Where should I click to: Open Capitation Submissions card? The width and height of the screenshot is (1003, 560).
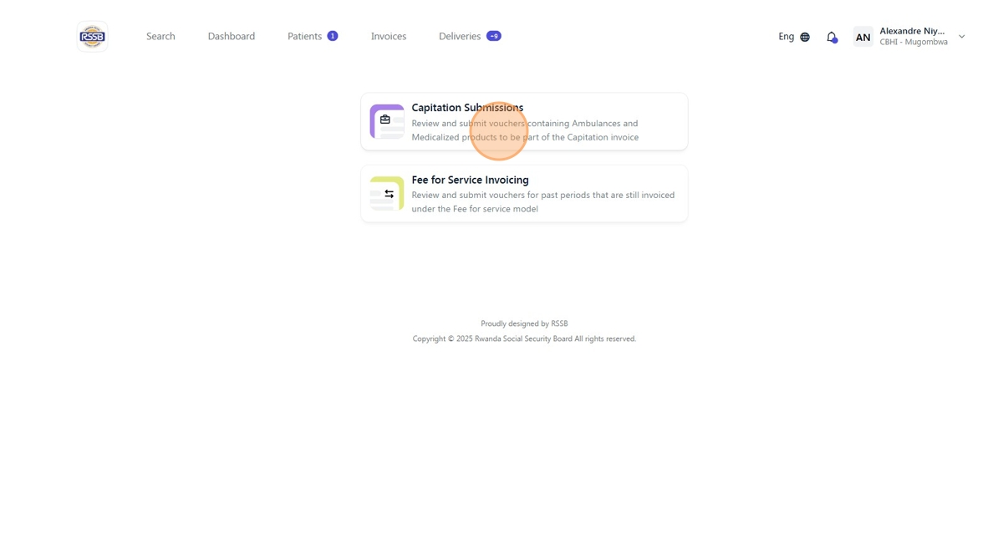[524, 122]
